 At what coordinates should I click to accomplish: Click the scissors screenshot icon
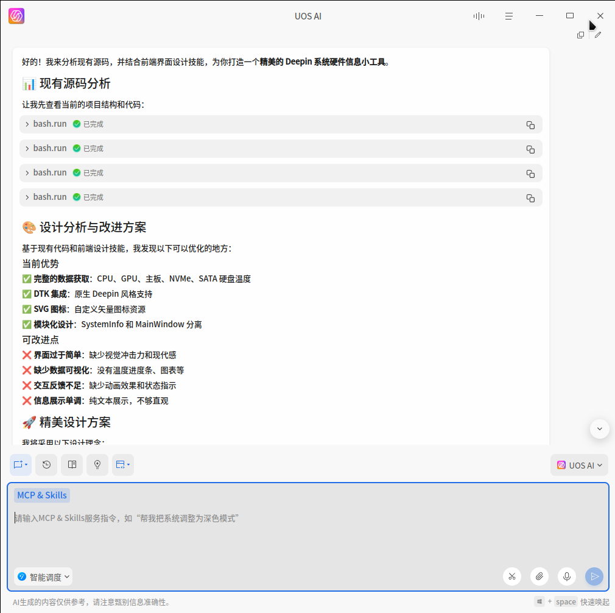point(512,576)
